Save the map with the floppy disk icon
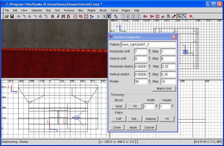Screen dimensions: 224x146 (12, 16)
